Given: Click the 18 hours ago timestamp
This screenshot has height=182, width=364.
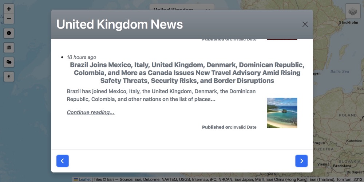Looking at the screenshot, I should click(82, 57).
